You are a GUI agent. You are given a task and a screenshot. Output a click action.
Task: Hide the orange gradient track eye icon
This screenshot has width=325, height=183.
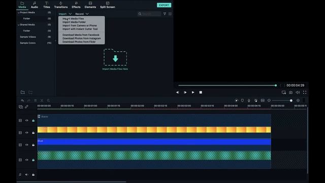pos(27,133)
